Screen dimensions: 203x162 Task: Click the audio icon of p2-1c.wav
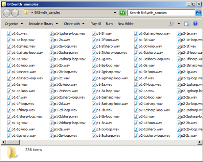[136, 91]
